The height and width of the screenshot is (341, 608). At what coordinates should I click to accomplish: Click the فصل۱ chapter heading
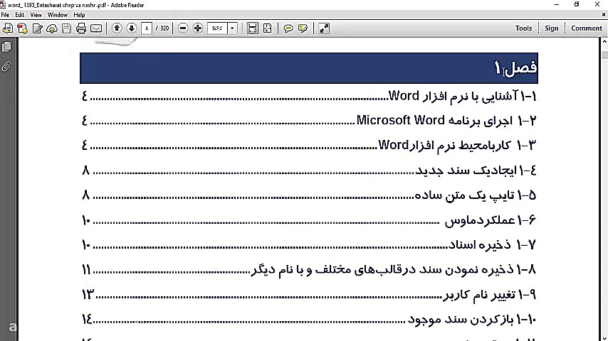[x=515, y=67]
